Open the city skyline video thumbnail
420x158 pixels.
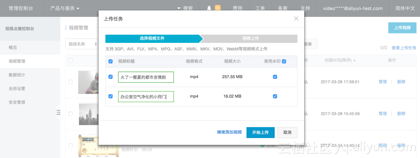(89, 114)
